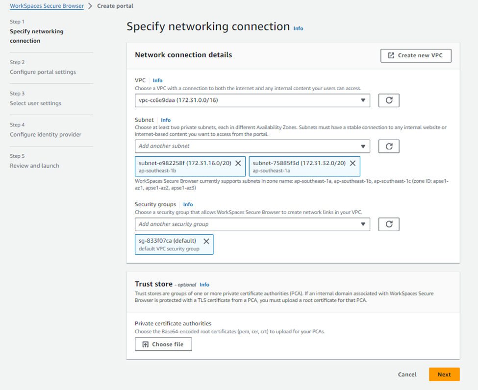This screenshot has width=478, height=390.
Task: Open the WorkSpaces Secure Browser breadcrumb link
Action: point(47,6)
